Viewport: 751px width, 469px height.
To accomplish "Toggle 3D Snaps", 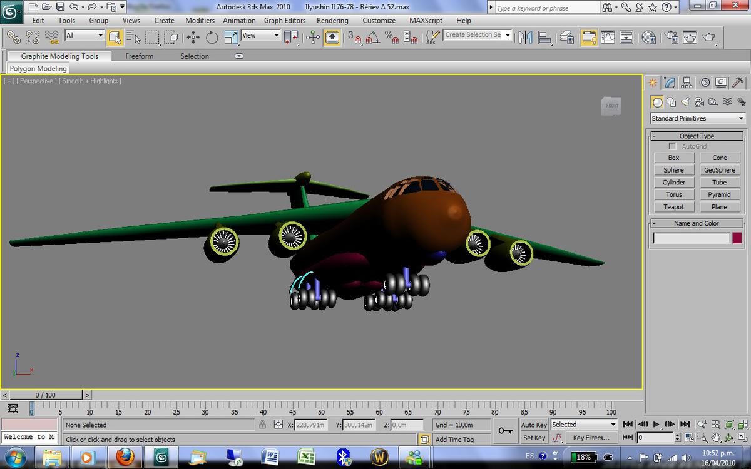I will coord(354,38).
